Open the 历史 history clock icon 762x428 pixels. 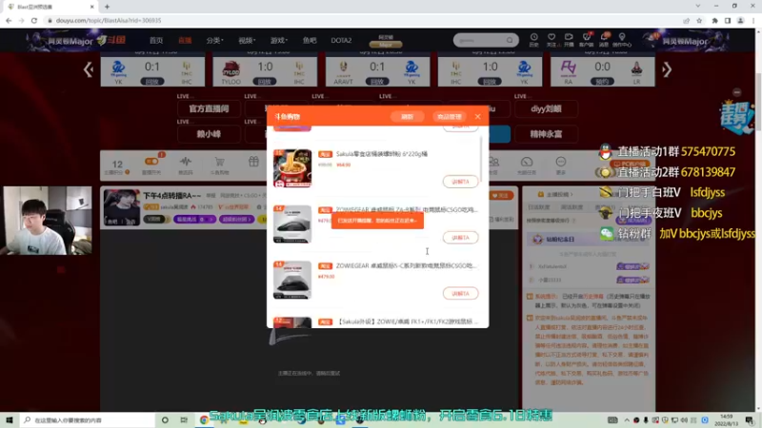click(533, 40)
